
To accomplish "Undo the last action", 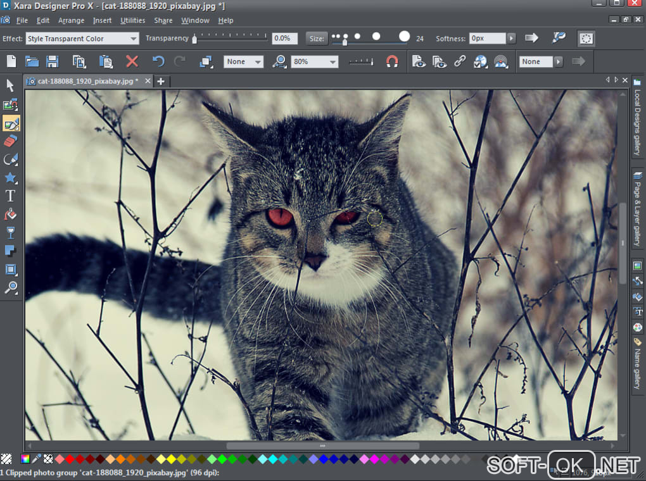I will pos(158,62).
